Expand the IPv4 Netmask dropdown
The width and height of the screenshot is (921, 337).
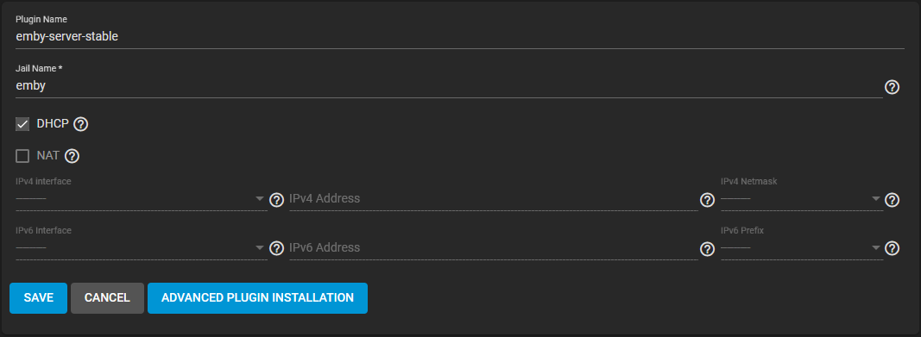point(802,199)
